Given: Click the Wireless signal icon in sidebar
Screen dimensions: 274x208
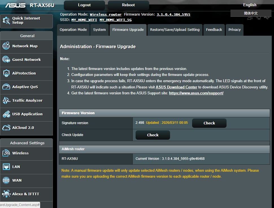Looking at the screenshot, I should [6, 153].
